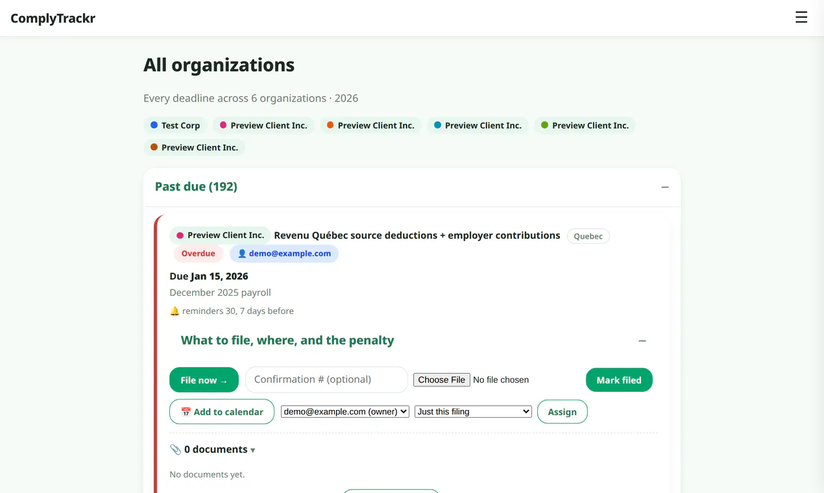The image size is (824, 493).
Task: Click the Choose File button
Action: (x=442, y=380)
